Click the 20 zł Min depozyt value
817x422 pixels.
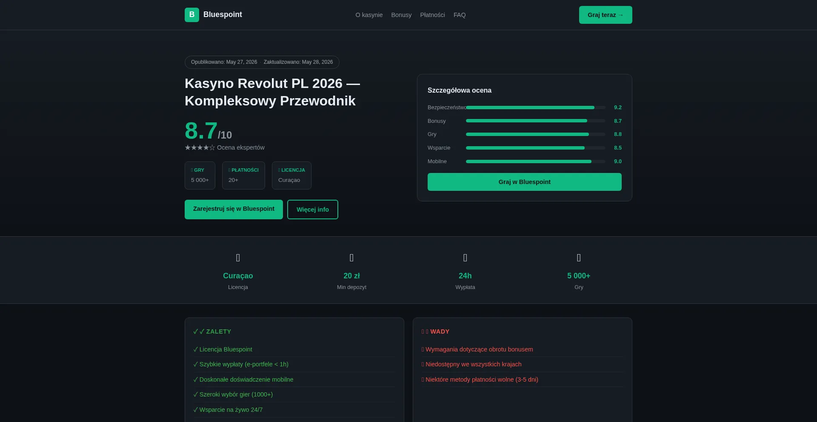pyautogui.click(x=351, y=276)
